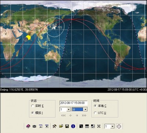Click the fast forward >>> button
The width and height of the screenshot is (147, 133).
click(84, 115)
